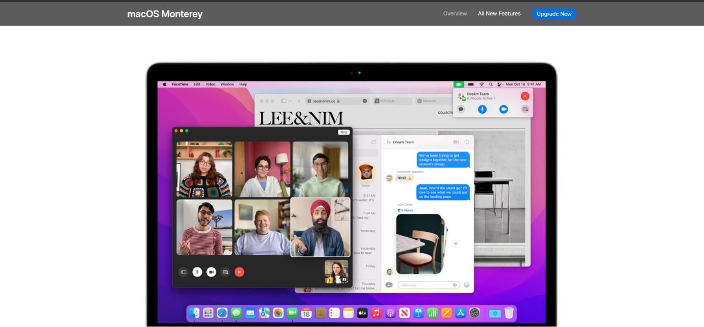This screenshot has width=704, height=327.
Task: Switch FaceTime call to Grid view
Action: pos(344,132)
